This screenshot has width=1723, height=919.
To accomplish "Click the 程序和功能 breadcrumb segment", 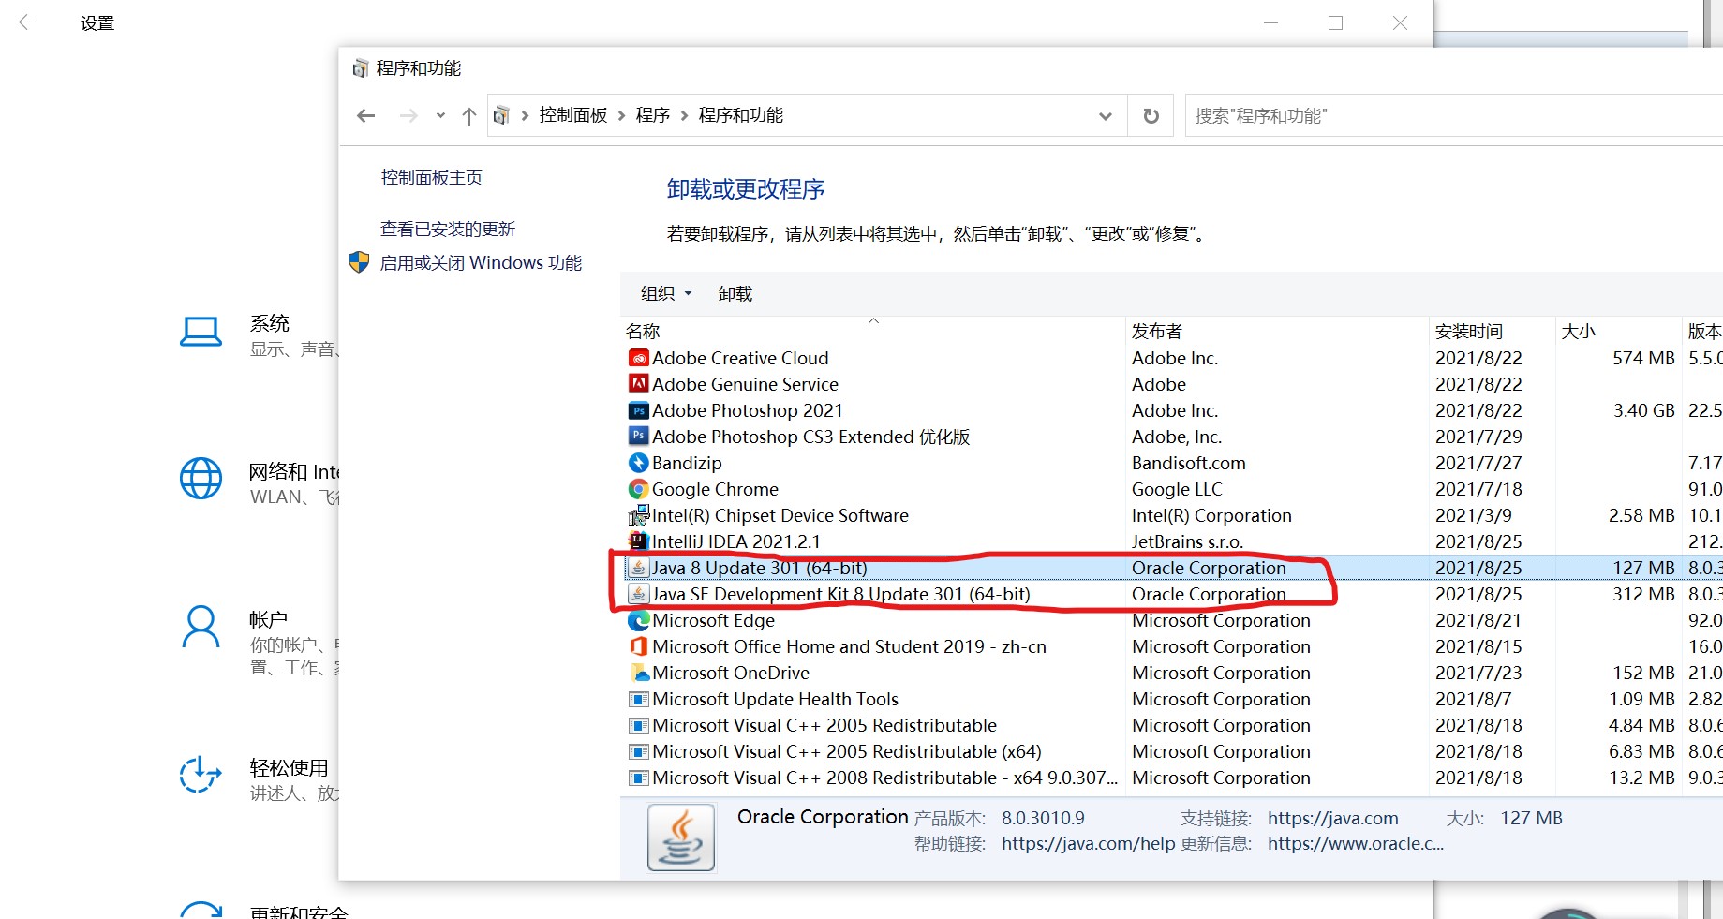I will point(741,115).
